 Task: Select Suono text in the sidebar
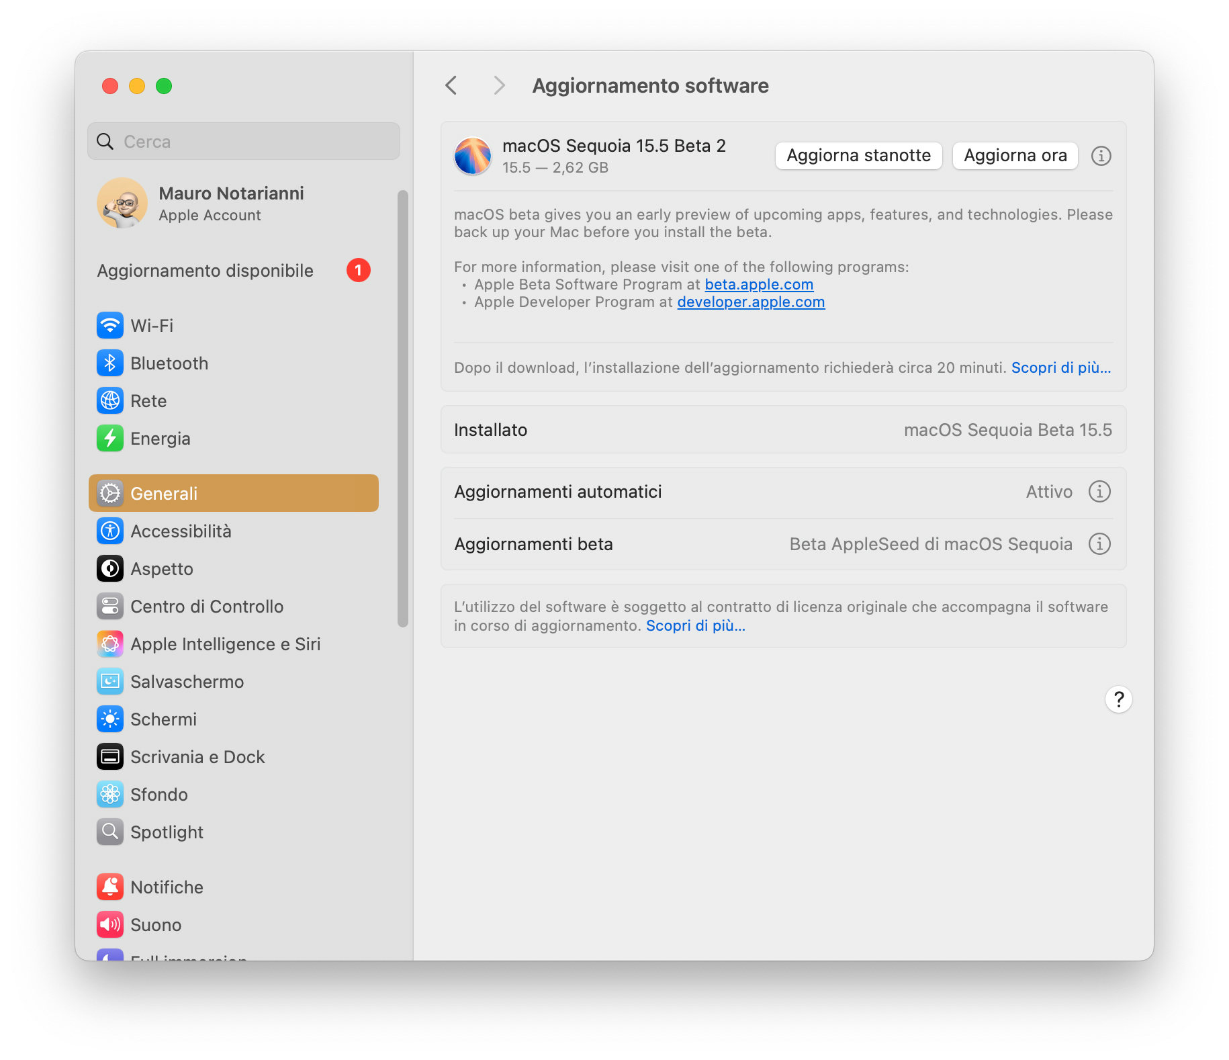(x=156, y=925)
